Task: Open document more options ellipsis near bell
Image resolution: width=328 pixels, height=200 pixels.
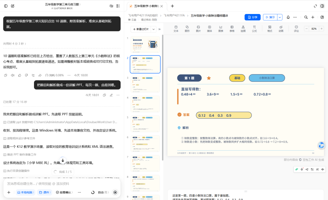Action: pyautogui.click(x=295, y=17)
